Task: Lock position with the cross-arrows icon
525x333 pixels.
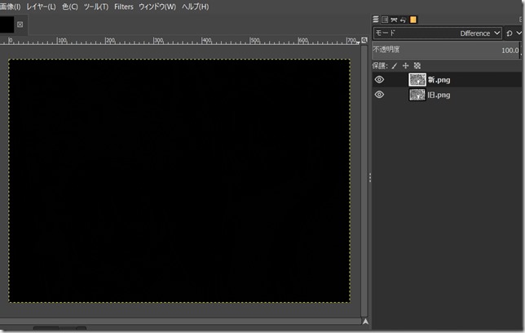Action: pos(406,65)
